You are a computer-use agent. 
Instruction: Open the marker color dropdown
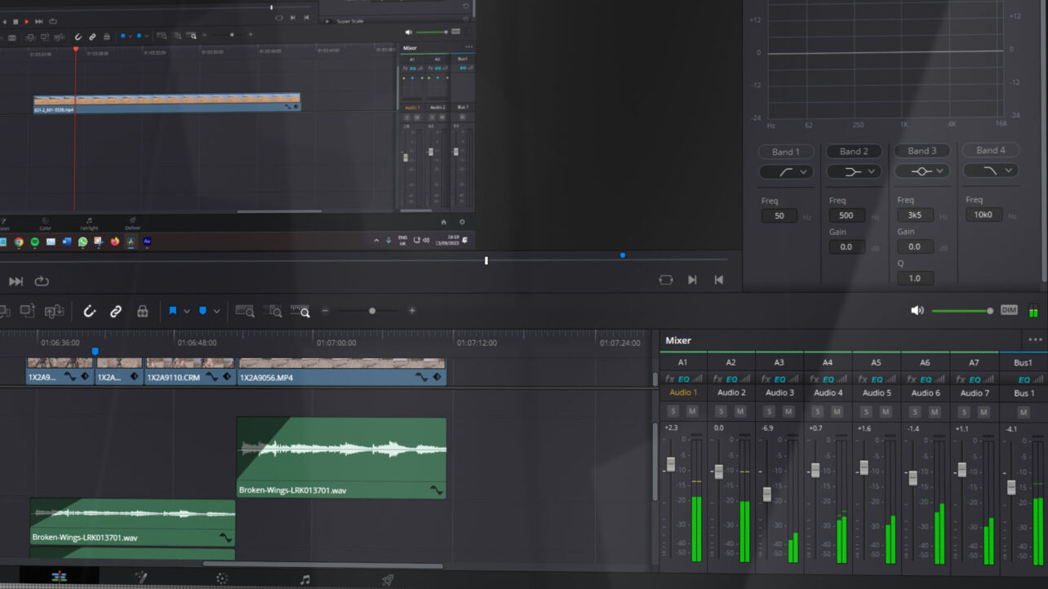(x=215, y=311)
